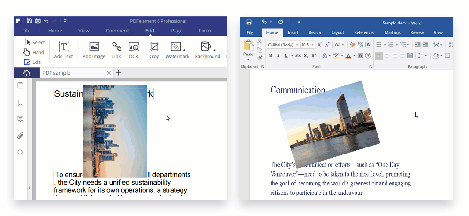Open the bookmarks panel in PDFelement sidebar

click(20, 103)
